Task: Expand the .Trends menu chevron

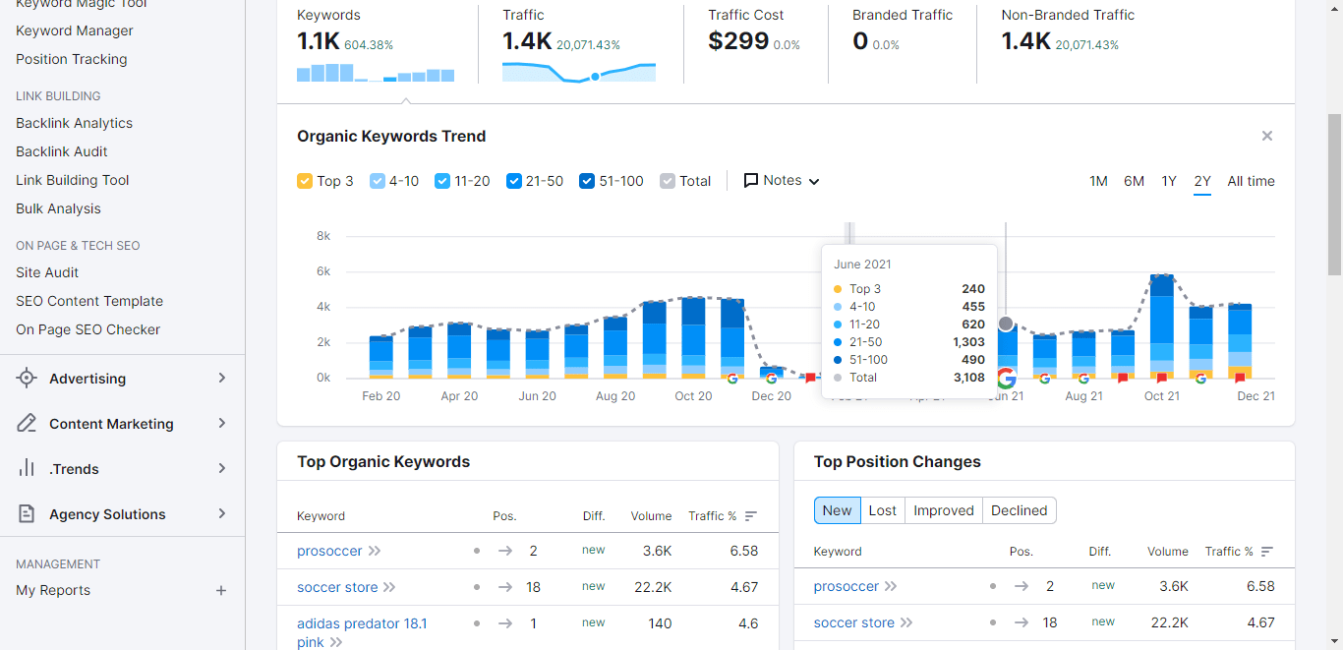Action: pos(222,468)
